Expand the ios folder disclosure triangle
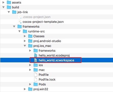Image resolution: width=113 pixels, height=92 pixels. [30, 65]
